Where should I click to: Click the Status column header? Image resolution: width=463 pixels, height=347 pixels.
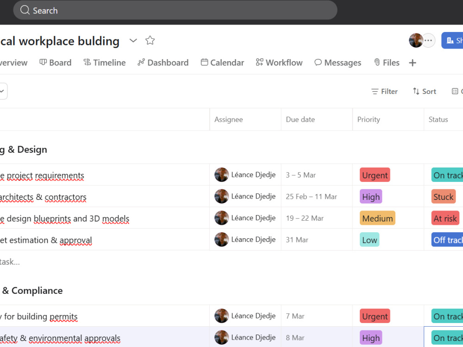tap(443, 119)
